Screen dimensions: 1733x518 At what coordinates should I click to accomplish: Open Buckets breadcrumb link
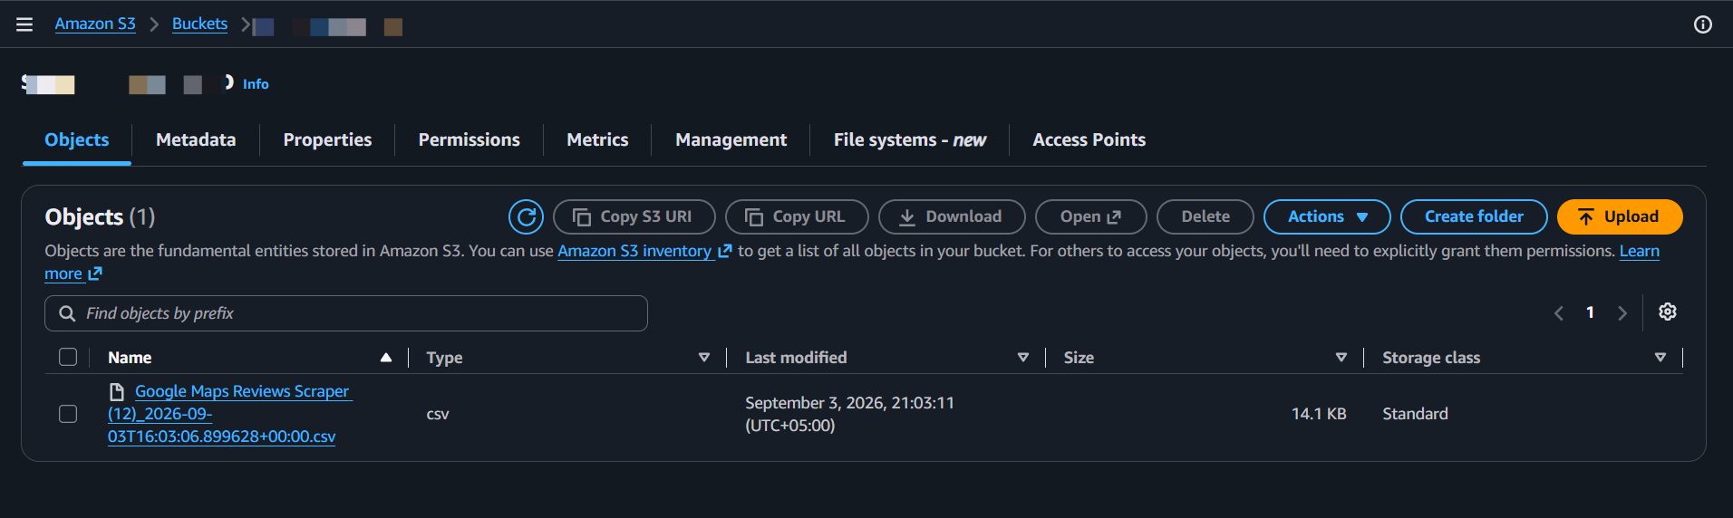[199, 24]
